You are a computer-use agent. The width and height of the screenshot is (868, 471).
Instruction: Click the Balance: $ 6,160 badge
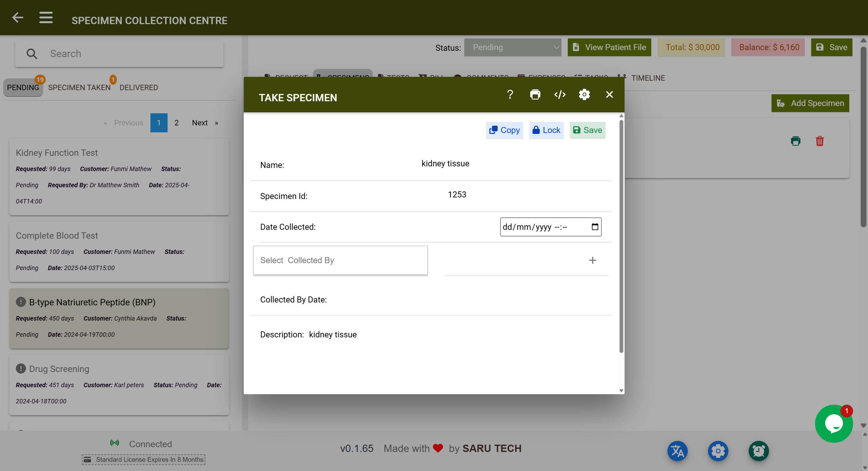768,48
